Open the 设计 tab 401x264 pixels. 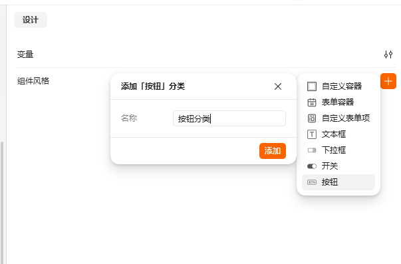pos(31,20)
